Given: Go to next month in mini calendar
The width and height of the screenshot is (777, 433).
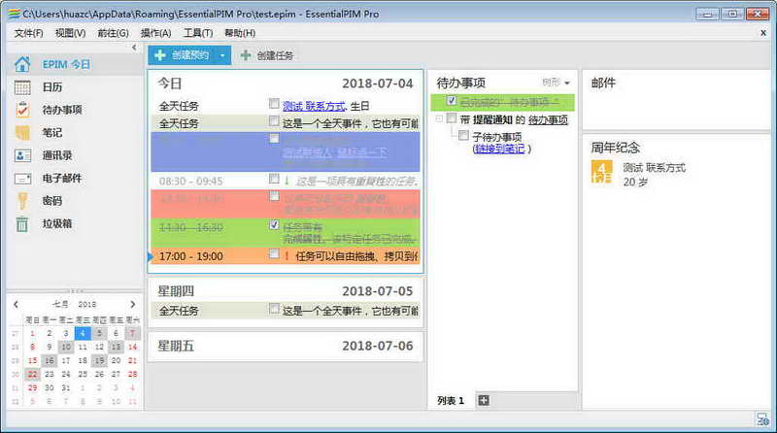Looking at the screenshot, I should point(132,304).
